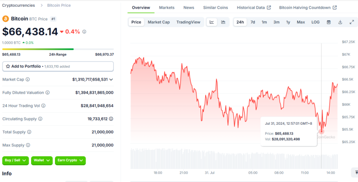The image size is (358, 182).
Task: Switch to the line chart icon
Action: coord(212,22)
